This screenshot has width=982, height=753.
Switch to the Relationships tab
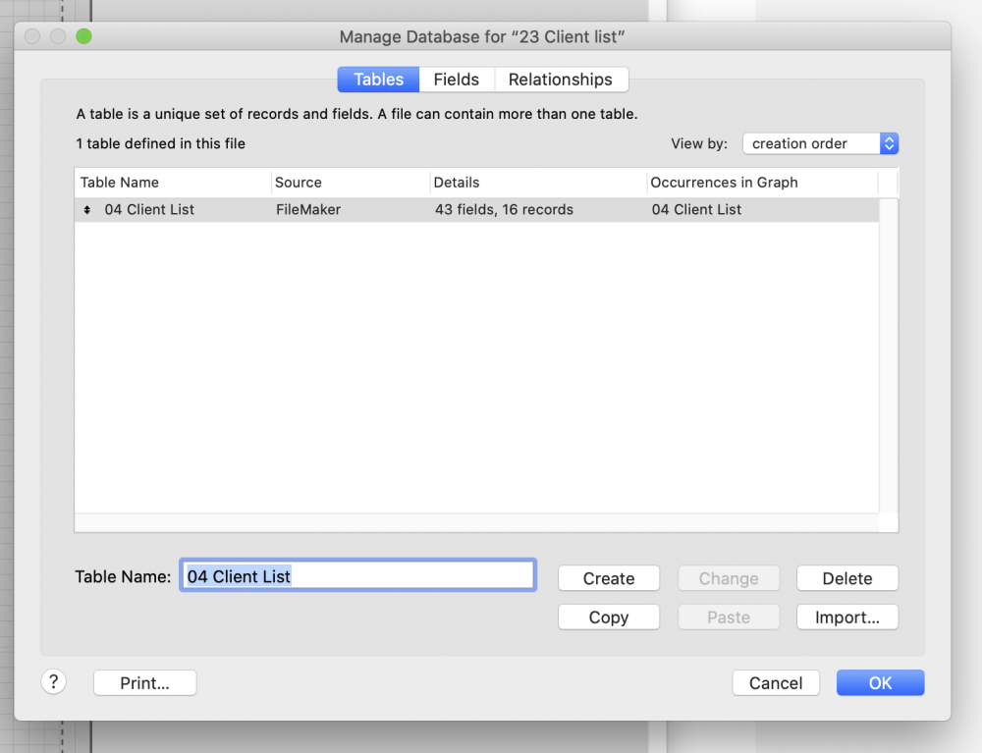click(x=561, y=80)
